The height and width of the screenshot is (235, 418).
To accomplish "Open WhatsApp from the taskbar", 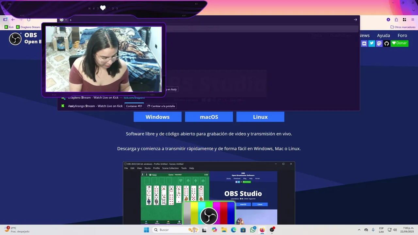I will pyautogui.click(x=253, y=230).
